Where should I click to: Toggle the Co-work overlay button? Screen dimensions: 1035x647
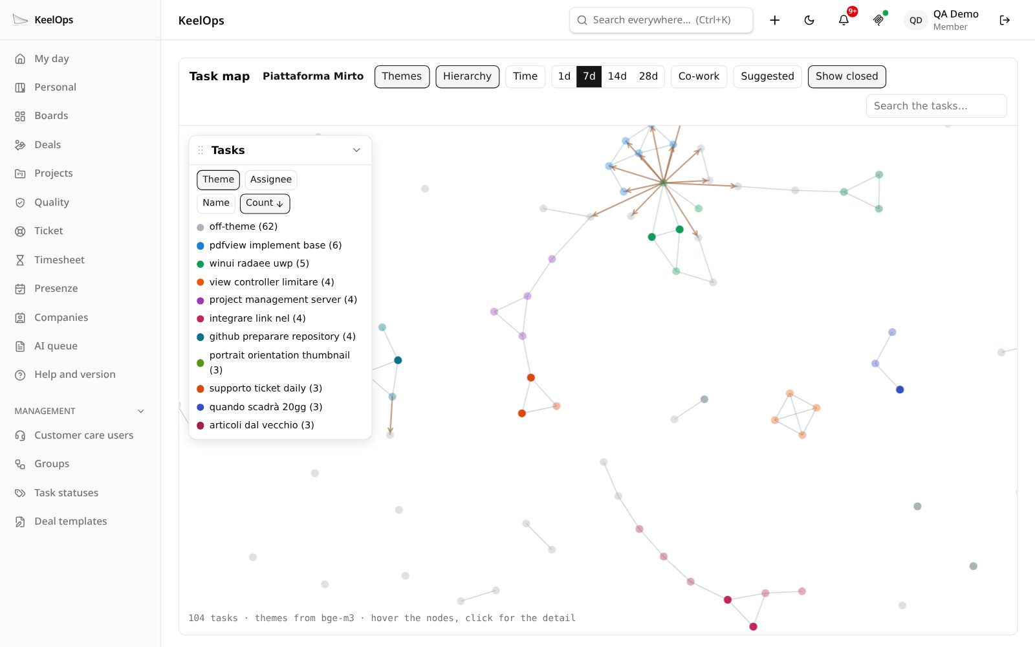699,76
